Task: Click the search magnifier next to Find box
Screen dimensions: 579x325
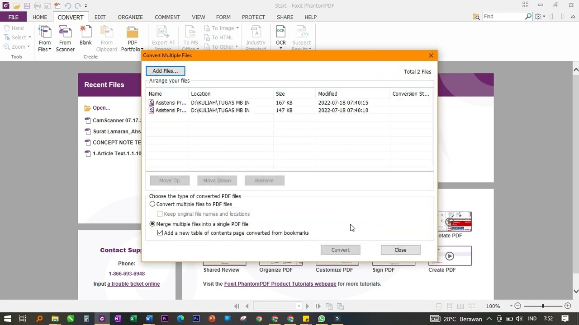Action: click(528, 17)
